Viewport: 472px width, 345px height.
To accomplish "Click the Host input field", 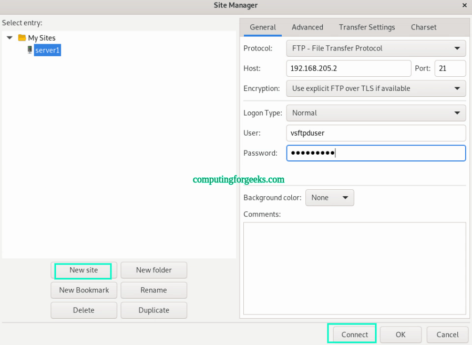I will point(348,68).
